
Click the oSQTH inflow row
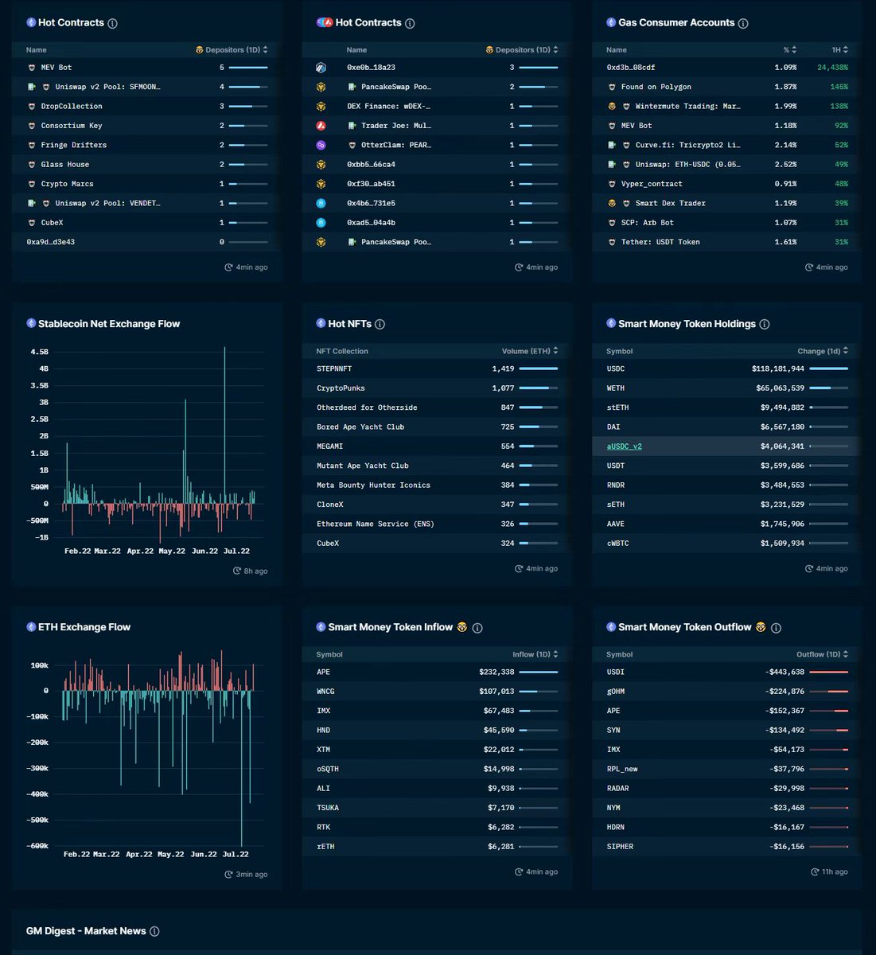(x=437, y=769)
